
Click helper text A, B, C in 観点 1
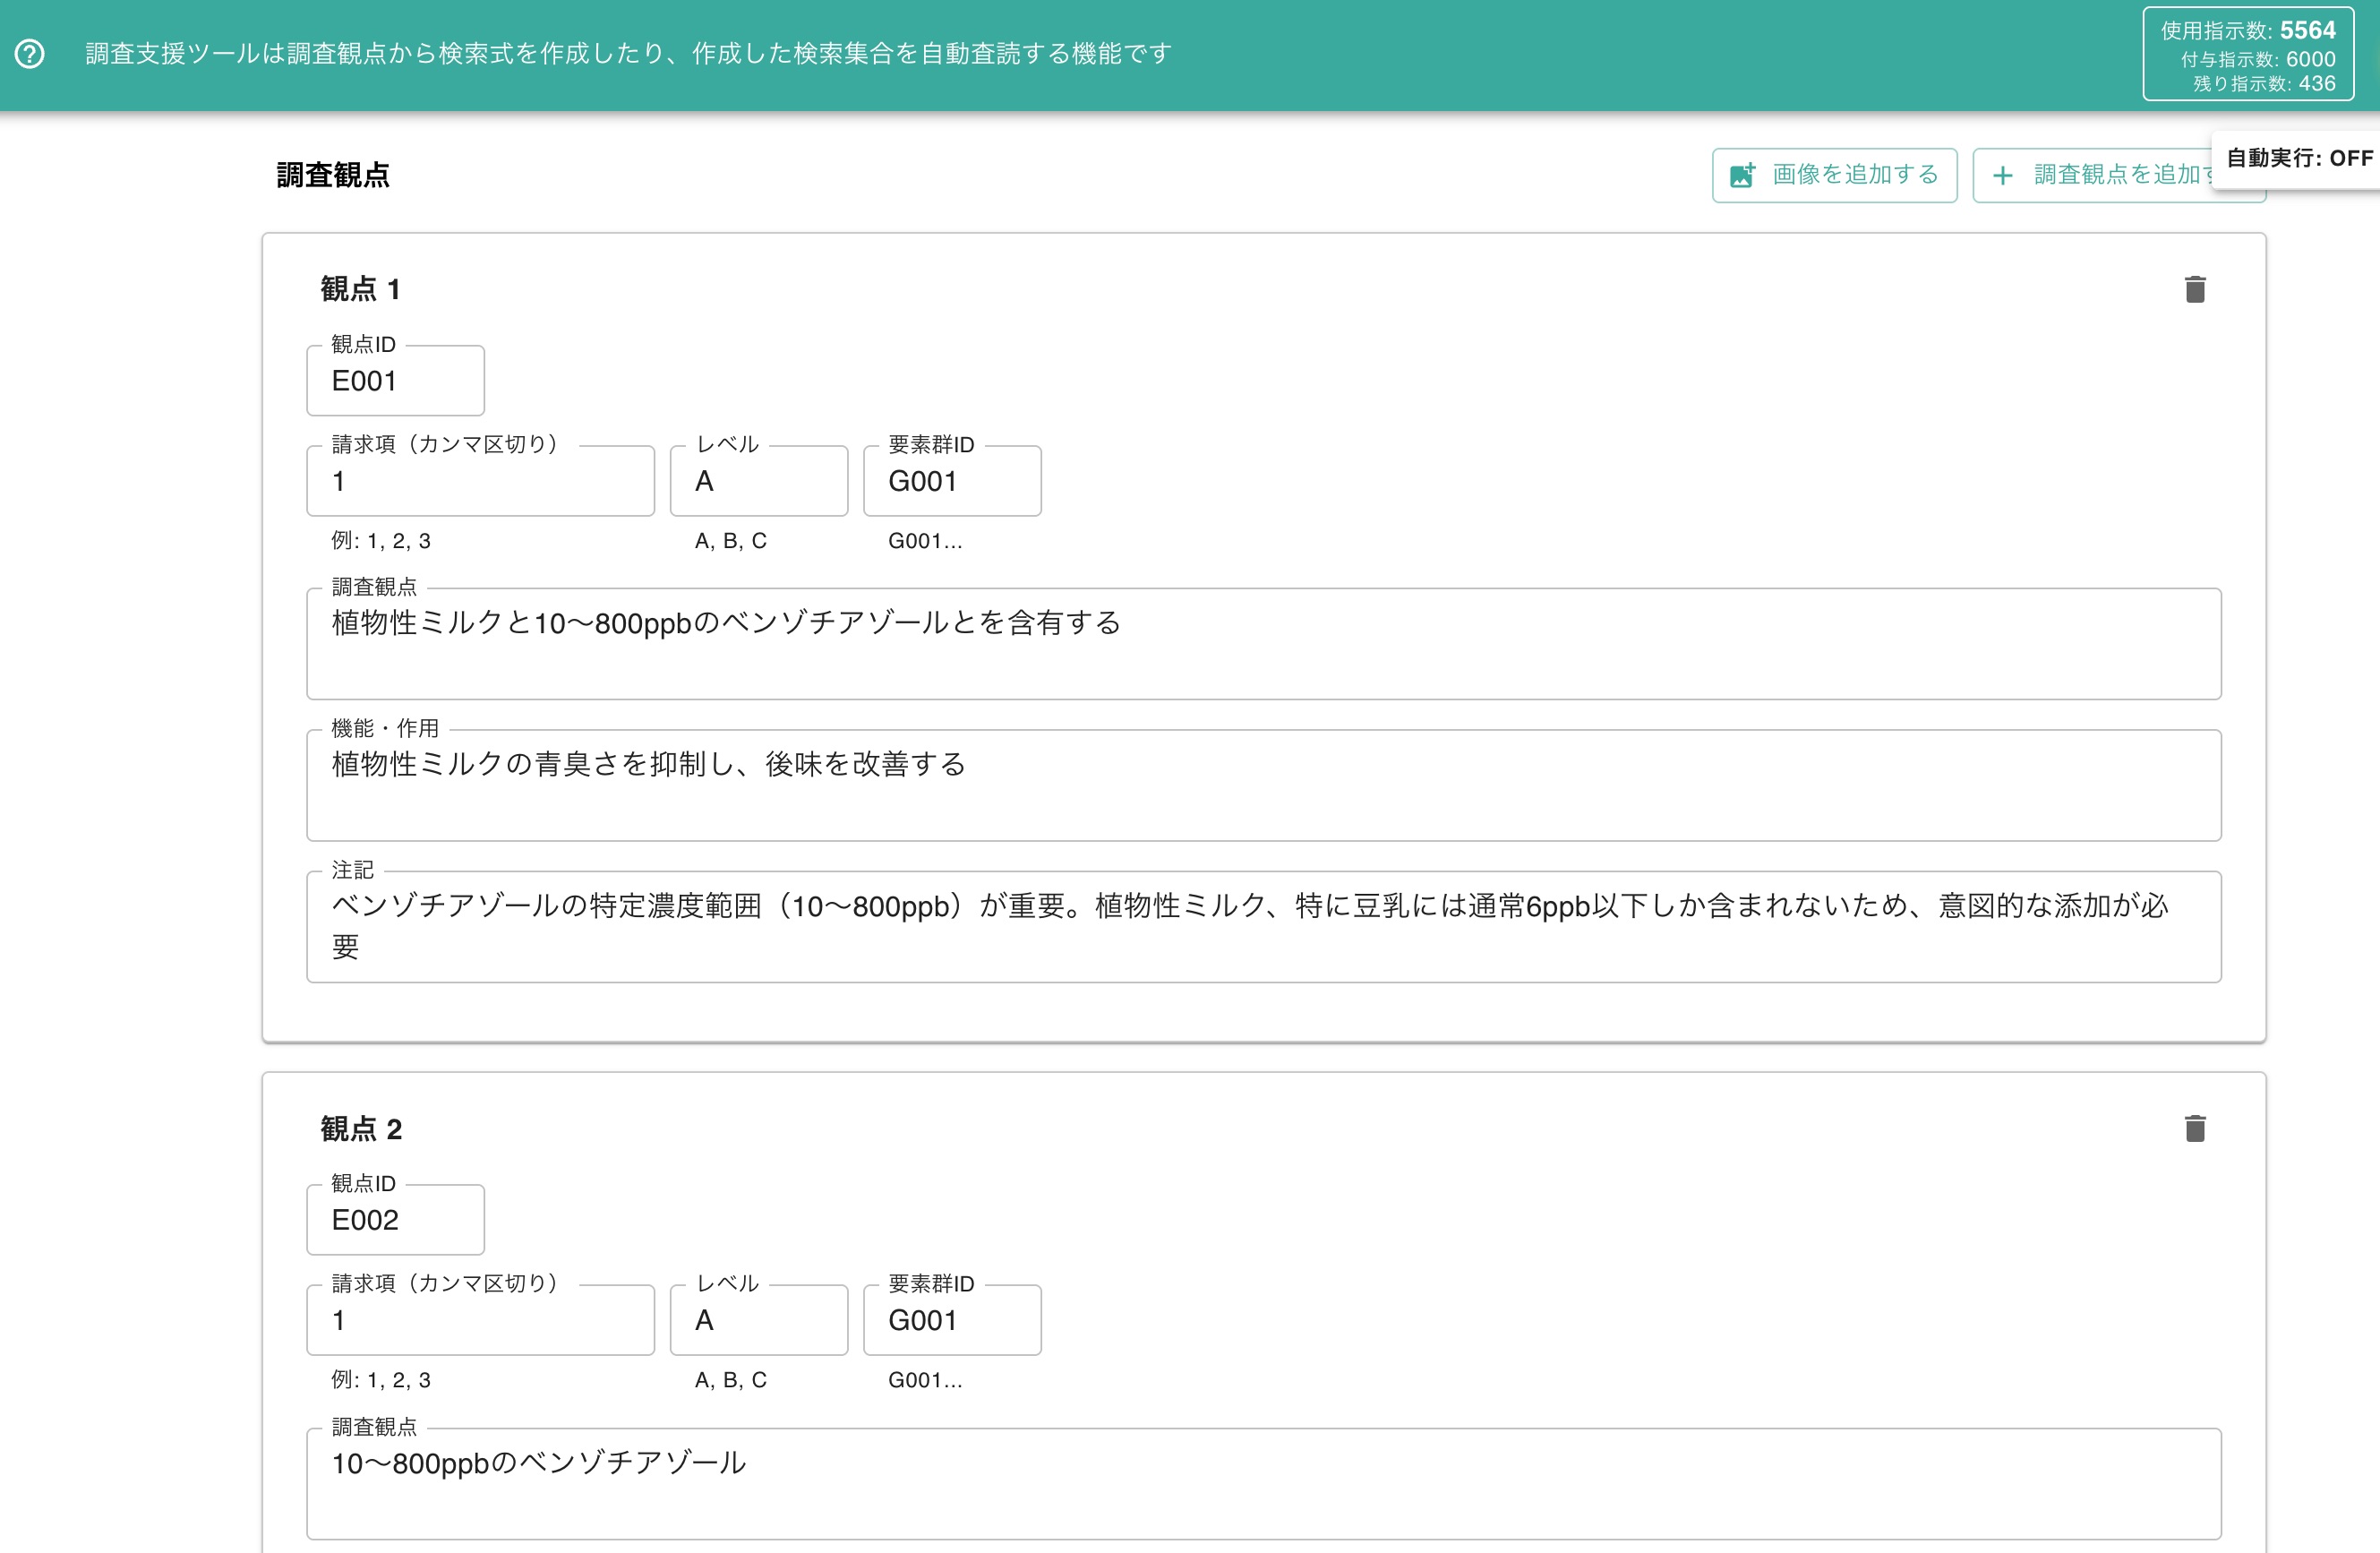731,541
